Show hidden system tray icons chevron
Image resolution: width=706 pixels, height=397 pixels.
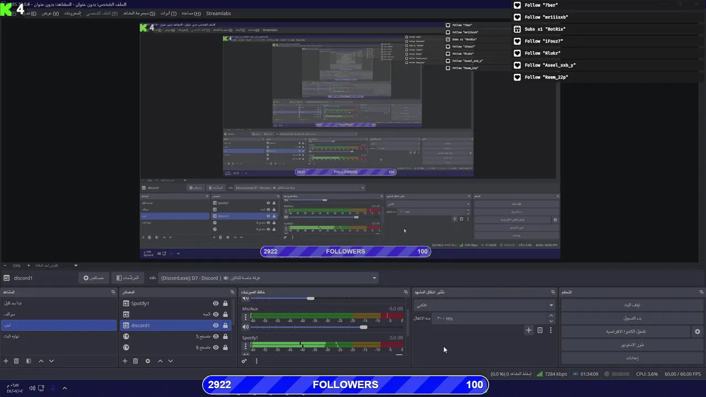65,388
